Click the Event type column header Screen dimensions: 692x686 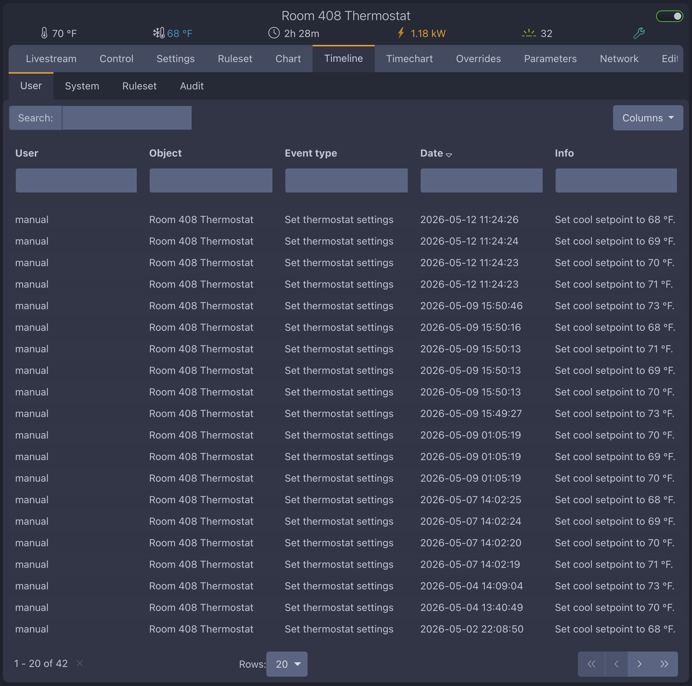(311, 153)
